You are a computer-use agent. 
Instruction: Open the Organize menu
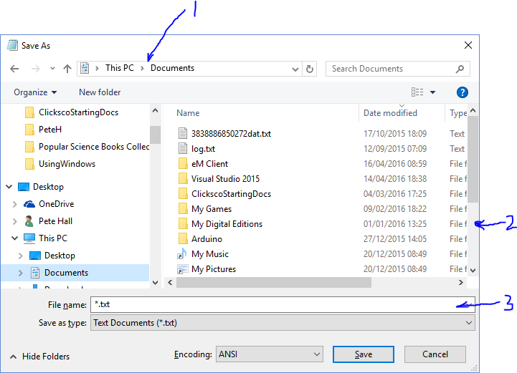coord(35,92)
